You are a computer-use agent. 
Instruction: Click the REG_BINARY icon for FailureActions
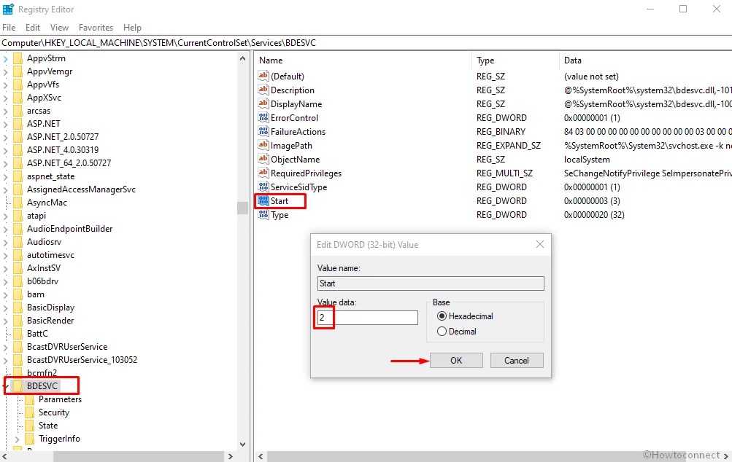click(x=266, y=131)
